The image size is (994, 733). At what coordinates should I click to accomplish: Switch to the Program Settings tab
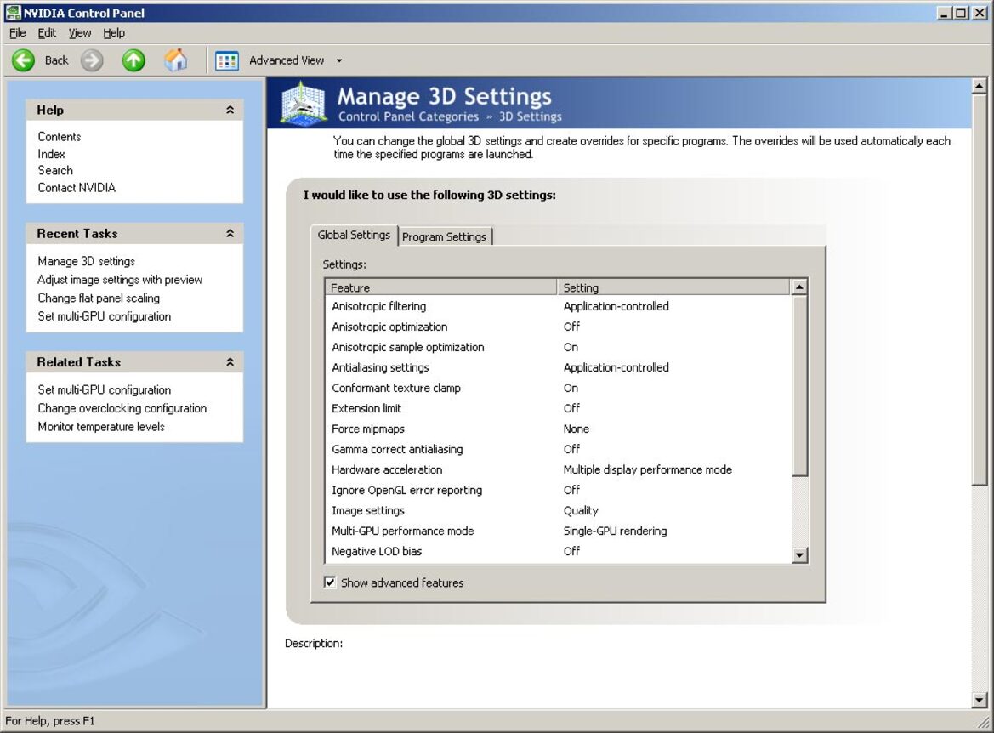(x=444, y=236)
